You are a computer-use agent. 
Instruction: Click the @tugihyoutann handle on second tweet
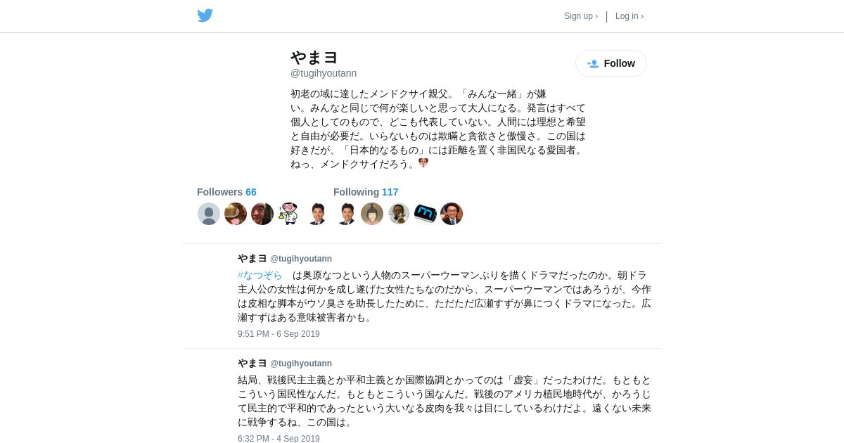point(301,364)
